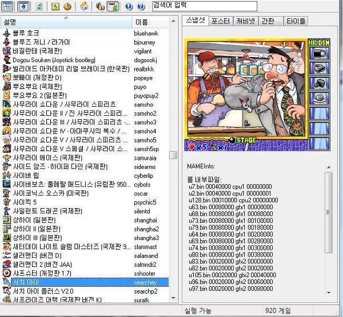Switch to details list view
Image resolution: width=343 pixels, height=317 pixels.
click(x=7, y=6)
